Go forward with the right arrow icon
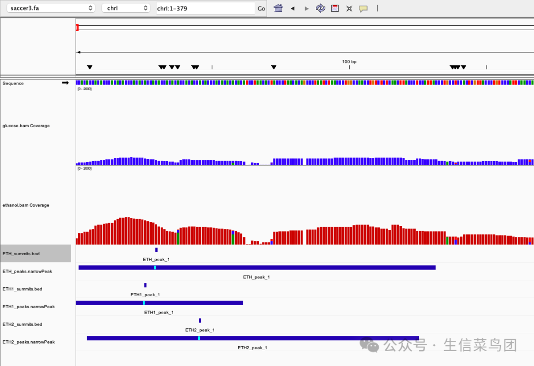Image resolution: width=534 pixels, height=366 pixels. pos(307,8)
